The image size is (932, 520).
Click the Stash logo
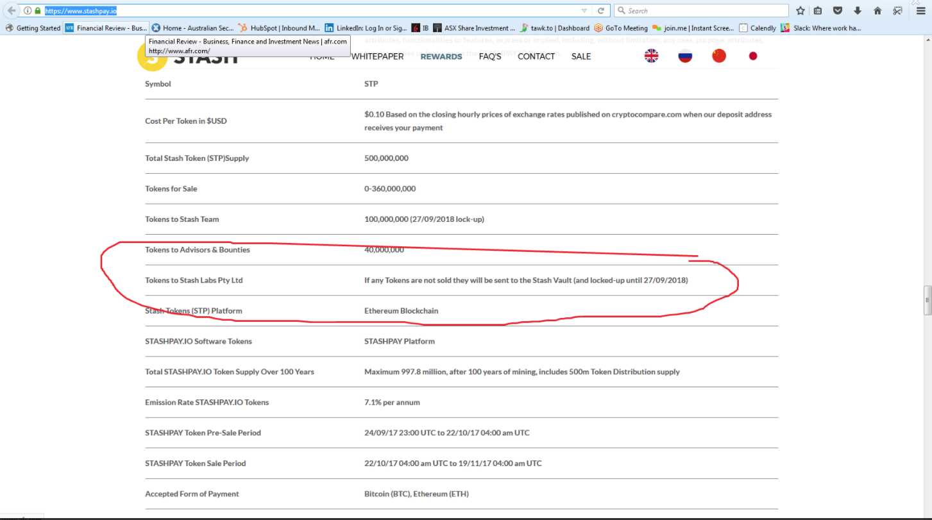point(188,57)
